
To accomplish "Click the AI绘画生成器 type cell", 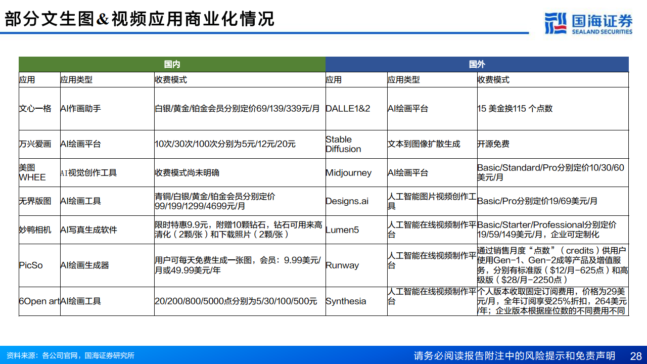I will click(107, 265).
